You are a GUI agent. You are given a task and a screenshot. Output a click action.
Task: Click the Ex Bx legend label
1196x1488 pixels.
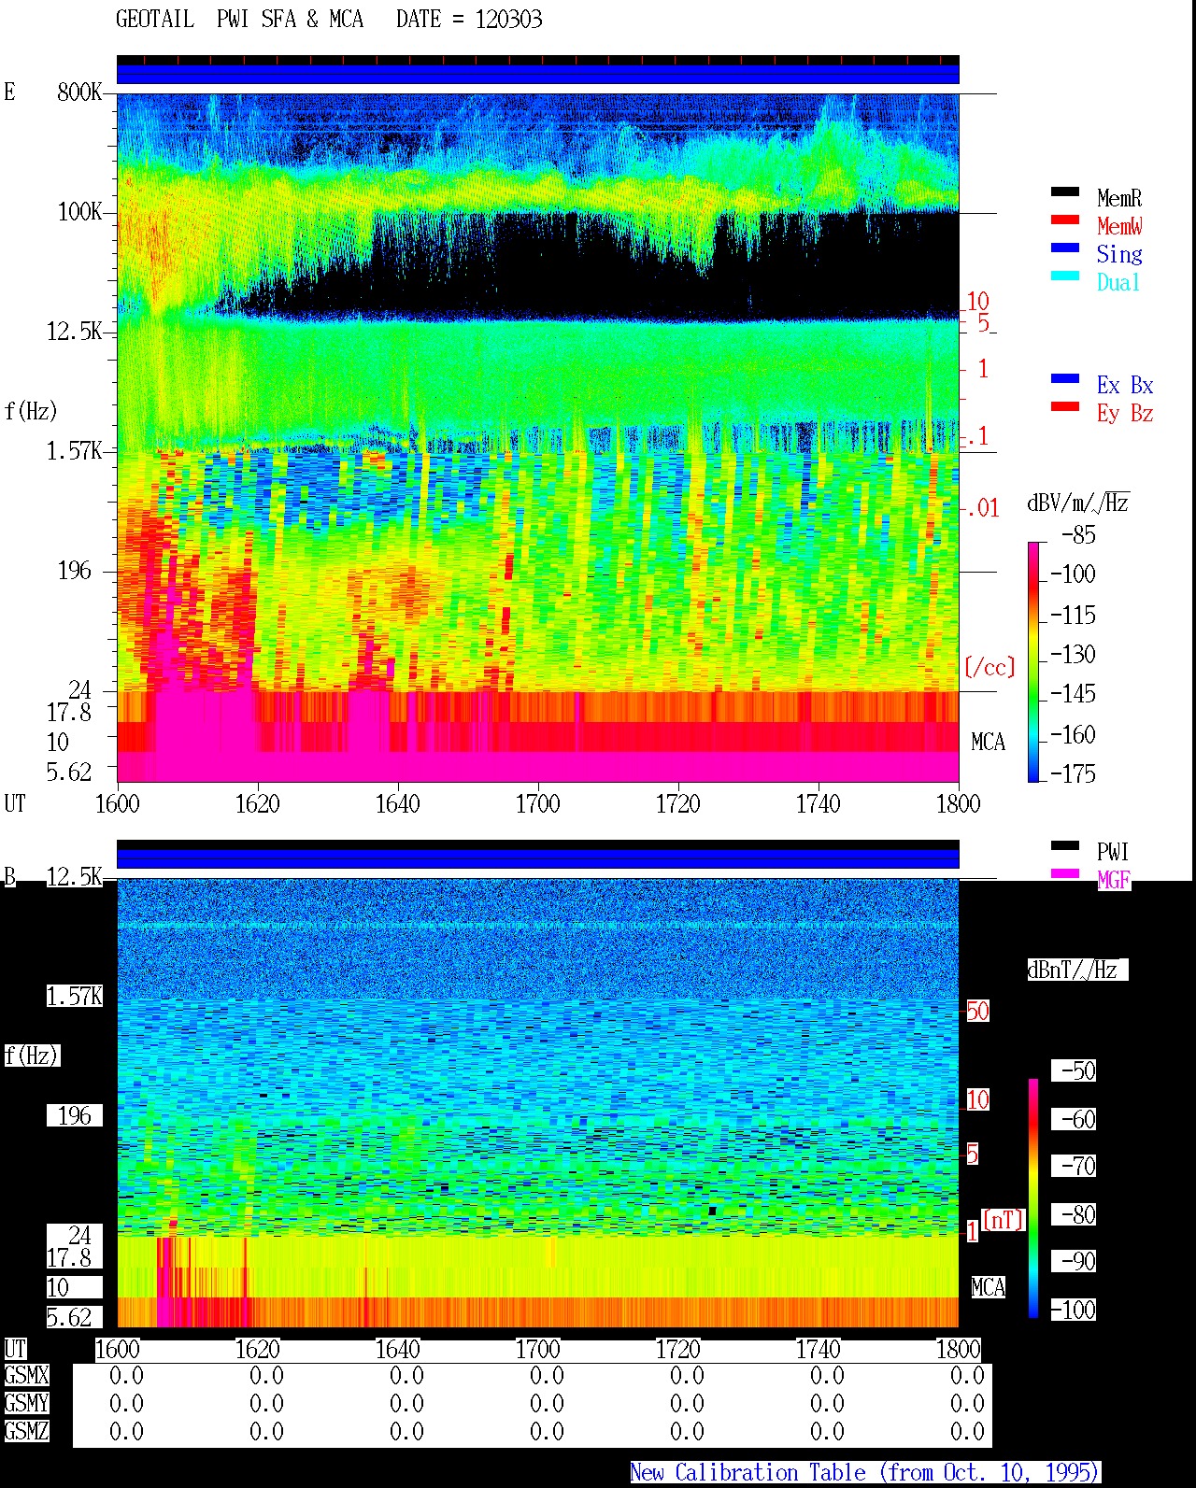[x=1125, y=385]
